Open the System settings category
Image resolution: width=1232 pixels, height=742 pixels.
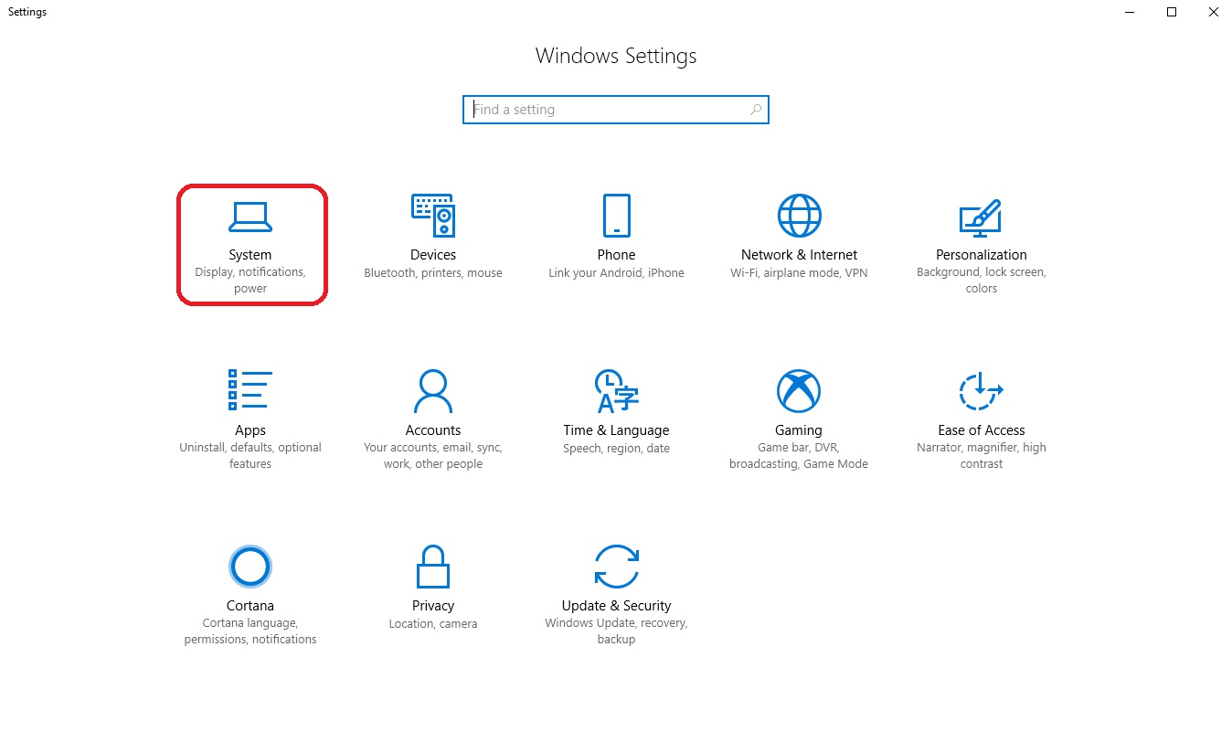pyautogui.click(x=250, y=238)
